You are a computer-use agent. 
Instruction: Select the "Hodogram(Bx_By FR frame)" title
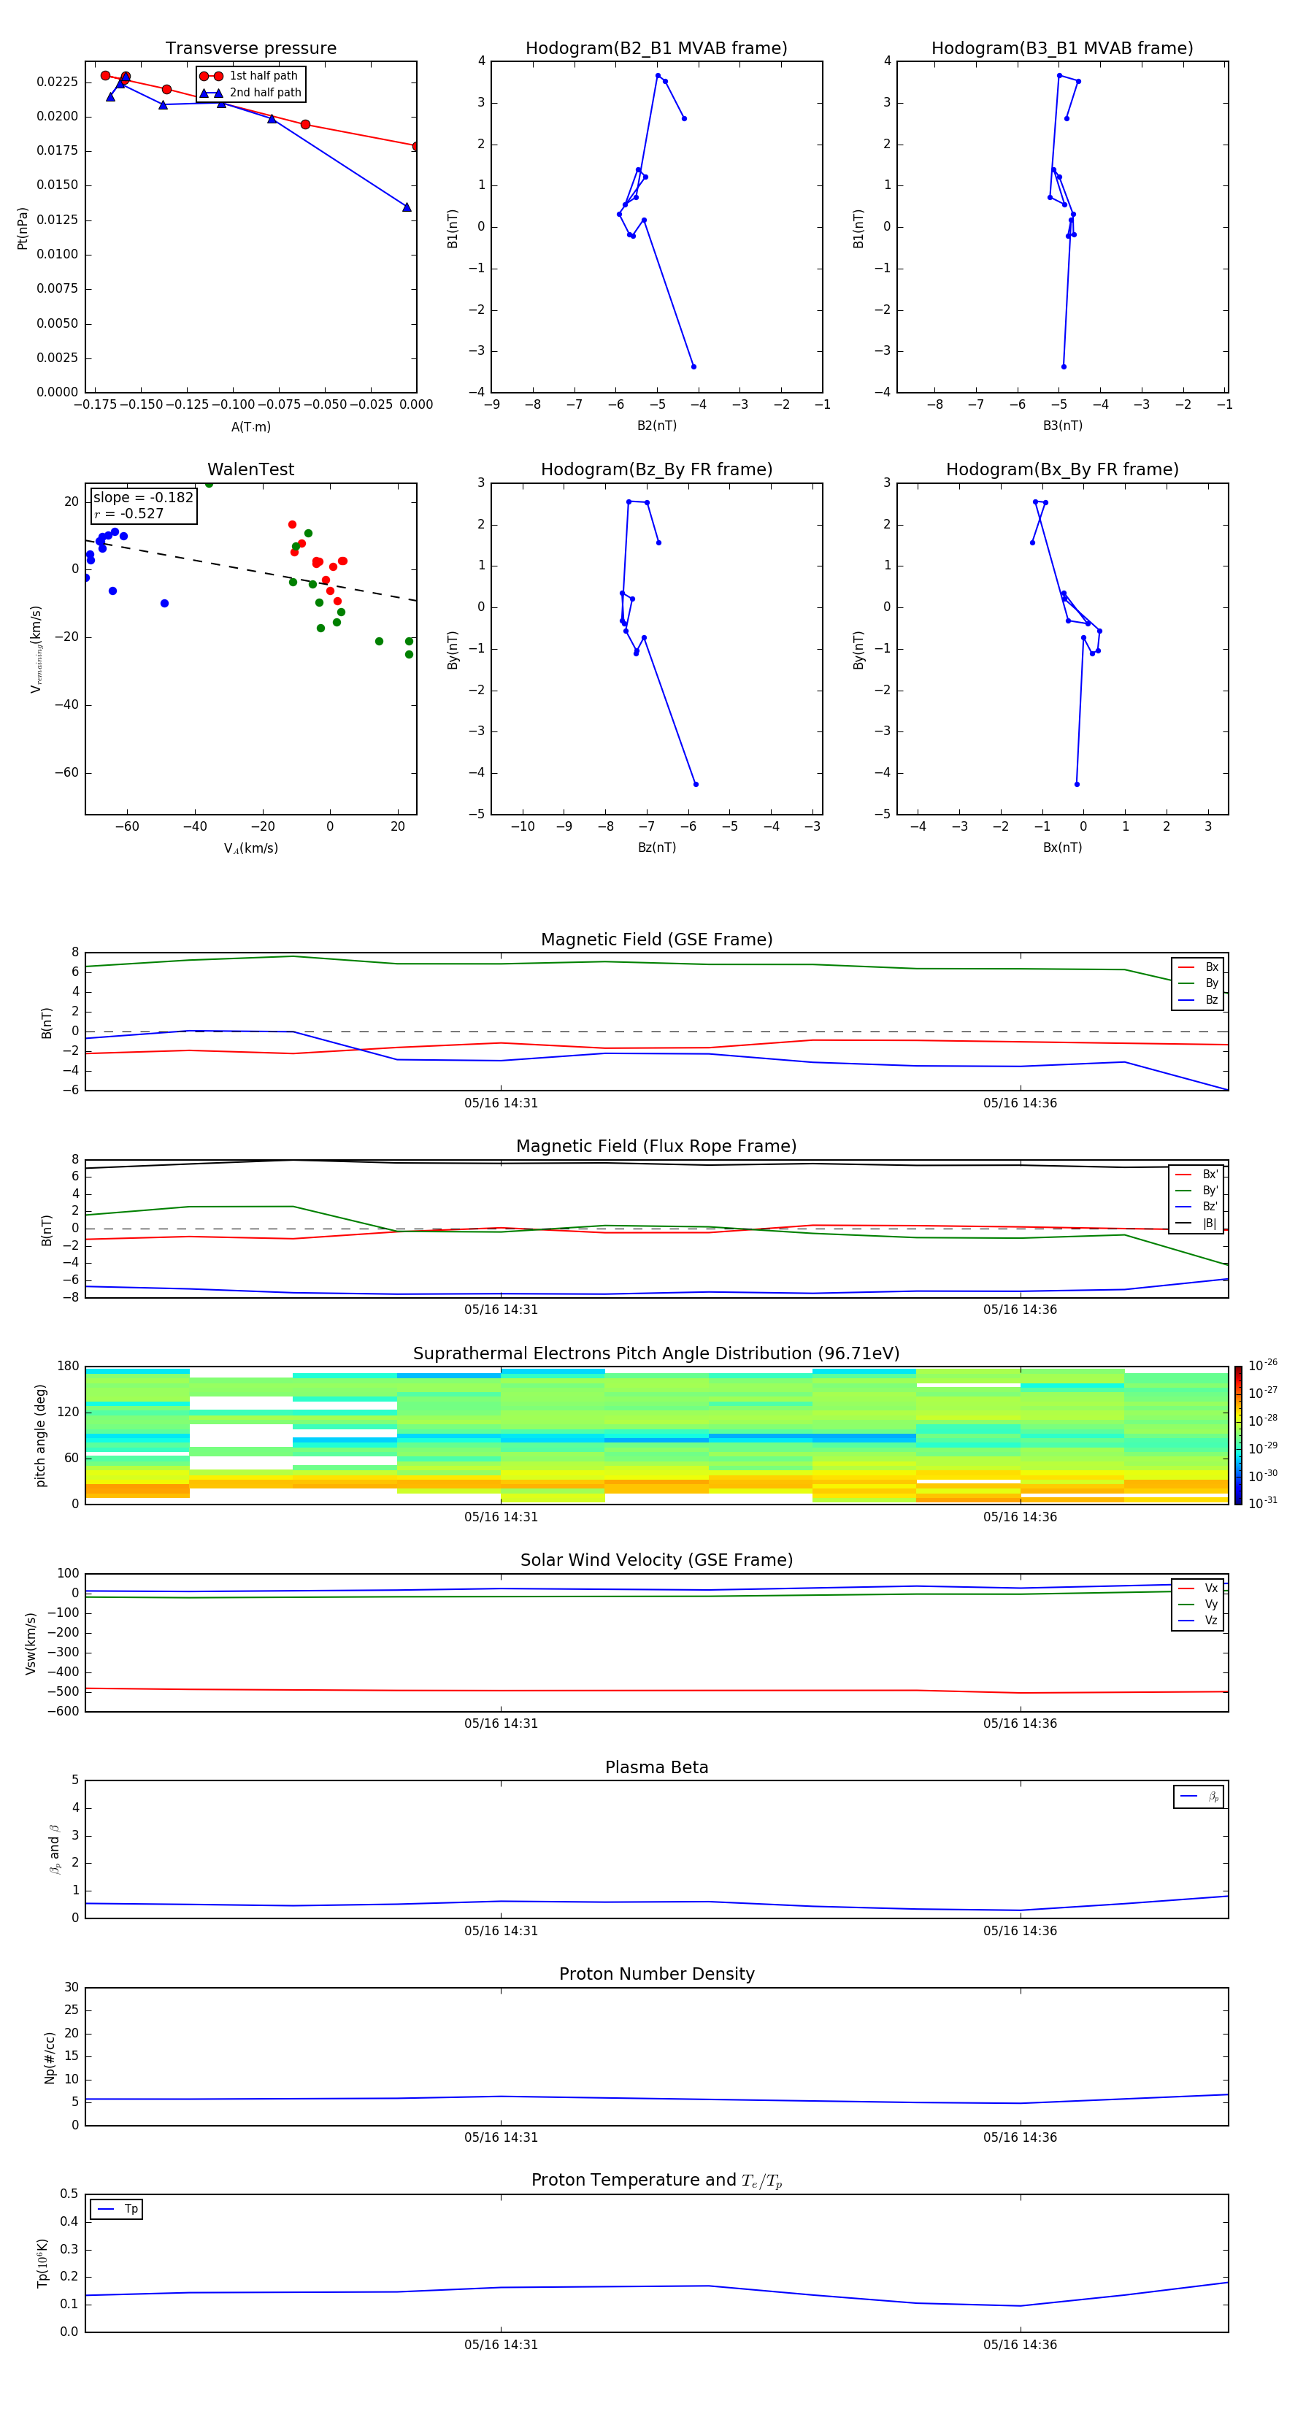(x=1062, y=469)
